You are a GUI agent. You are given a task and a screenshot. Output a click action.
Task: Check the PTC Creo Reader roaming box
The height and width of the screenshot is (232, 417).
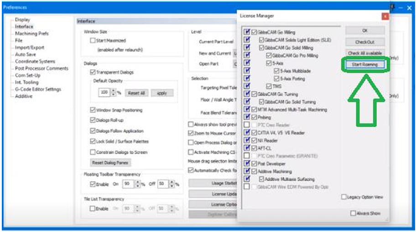[247, 125]
